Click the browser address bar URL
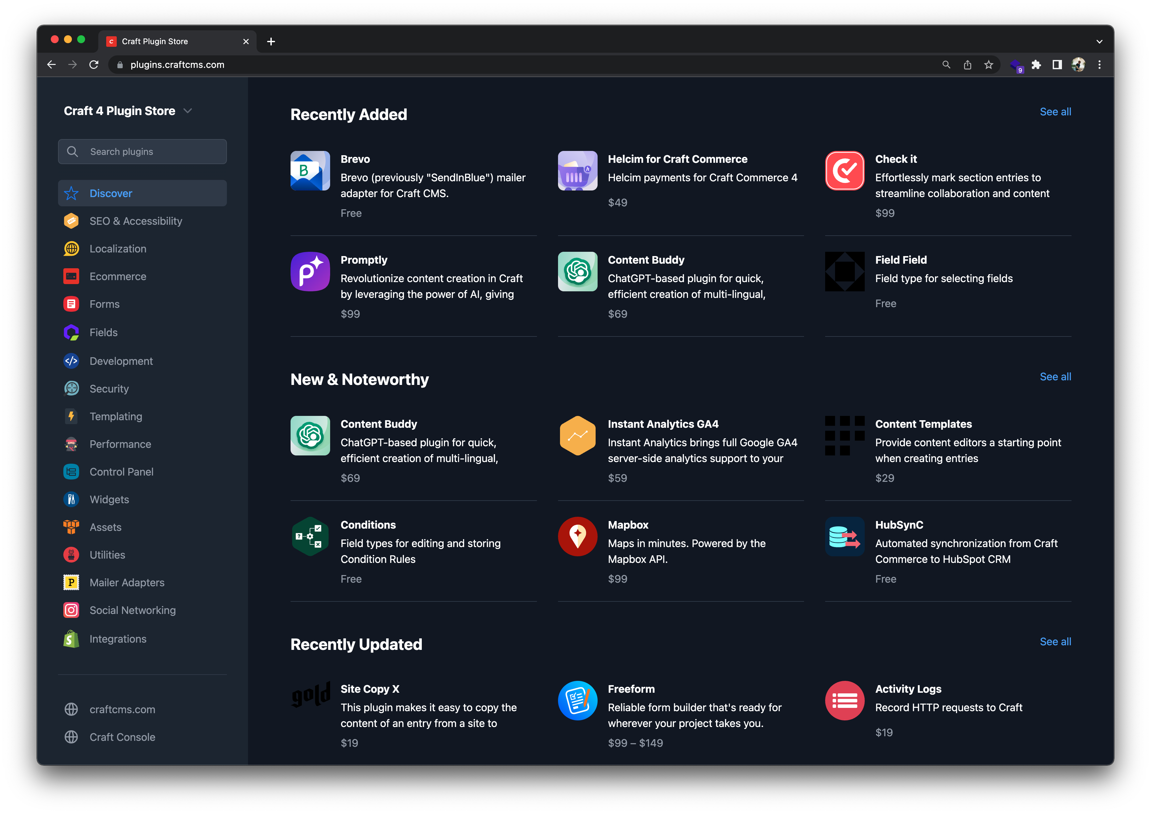 coord(177,65)
